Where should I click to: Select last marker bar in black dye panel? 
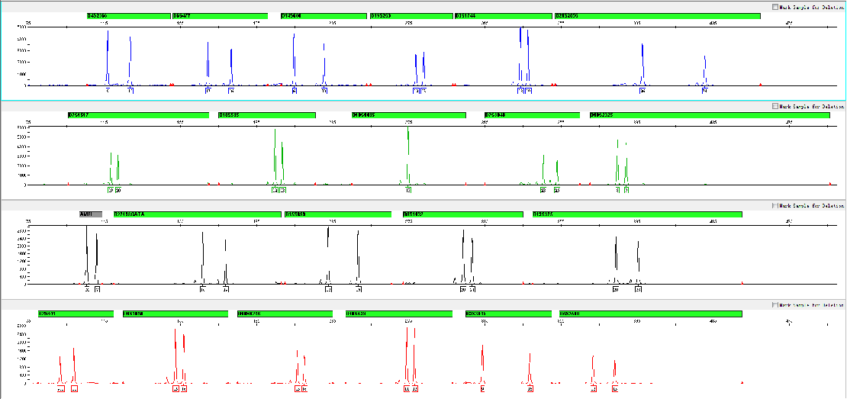coord(637,214)
